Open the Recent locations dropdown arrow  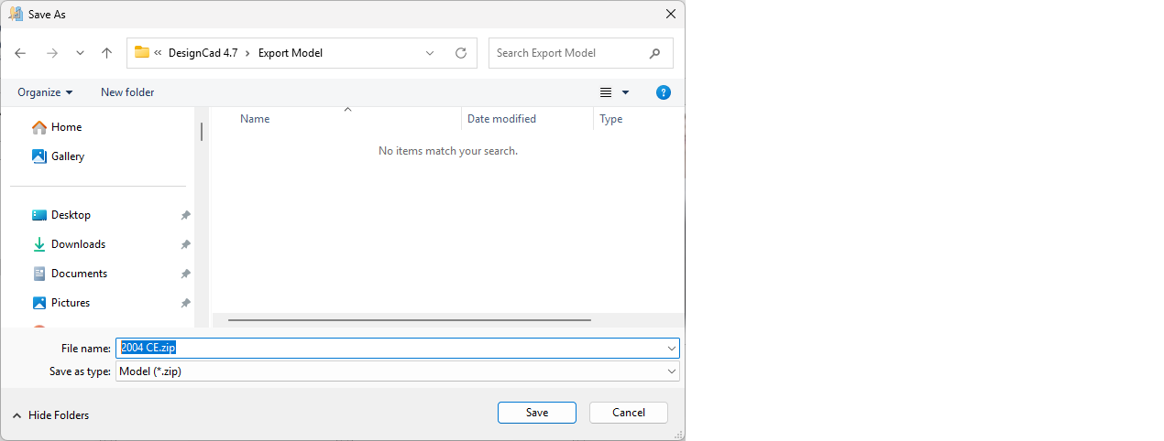click(x=80, y=53)
